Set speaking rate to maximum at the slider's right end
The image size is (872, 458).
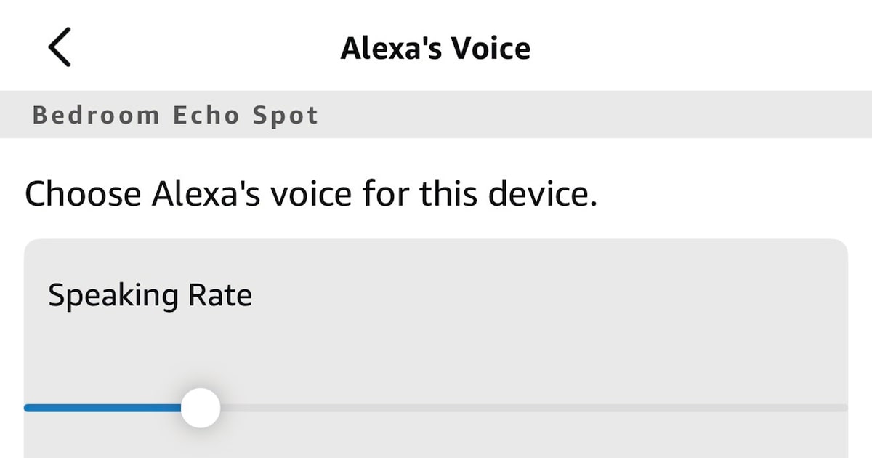point(843,408)
